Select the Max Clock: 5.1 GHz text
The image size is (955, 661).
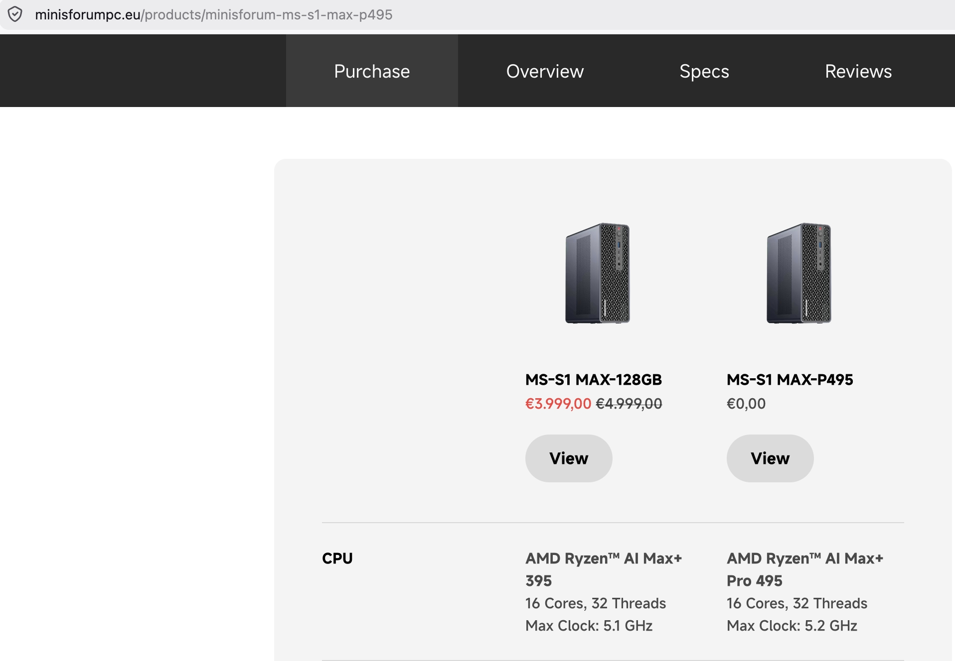click(589, 626)
